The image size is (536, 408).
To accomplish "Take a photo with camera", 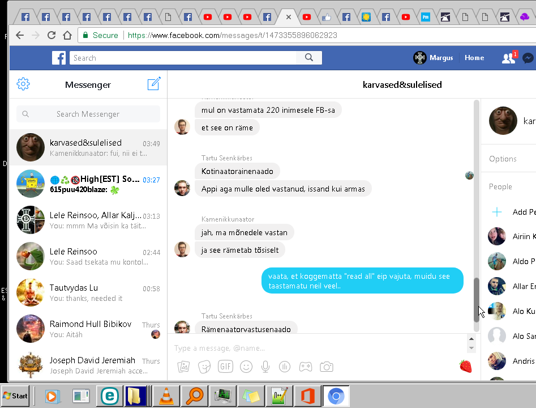I will (x=327, y=367).
